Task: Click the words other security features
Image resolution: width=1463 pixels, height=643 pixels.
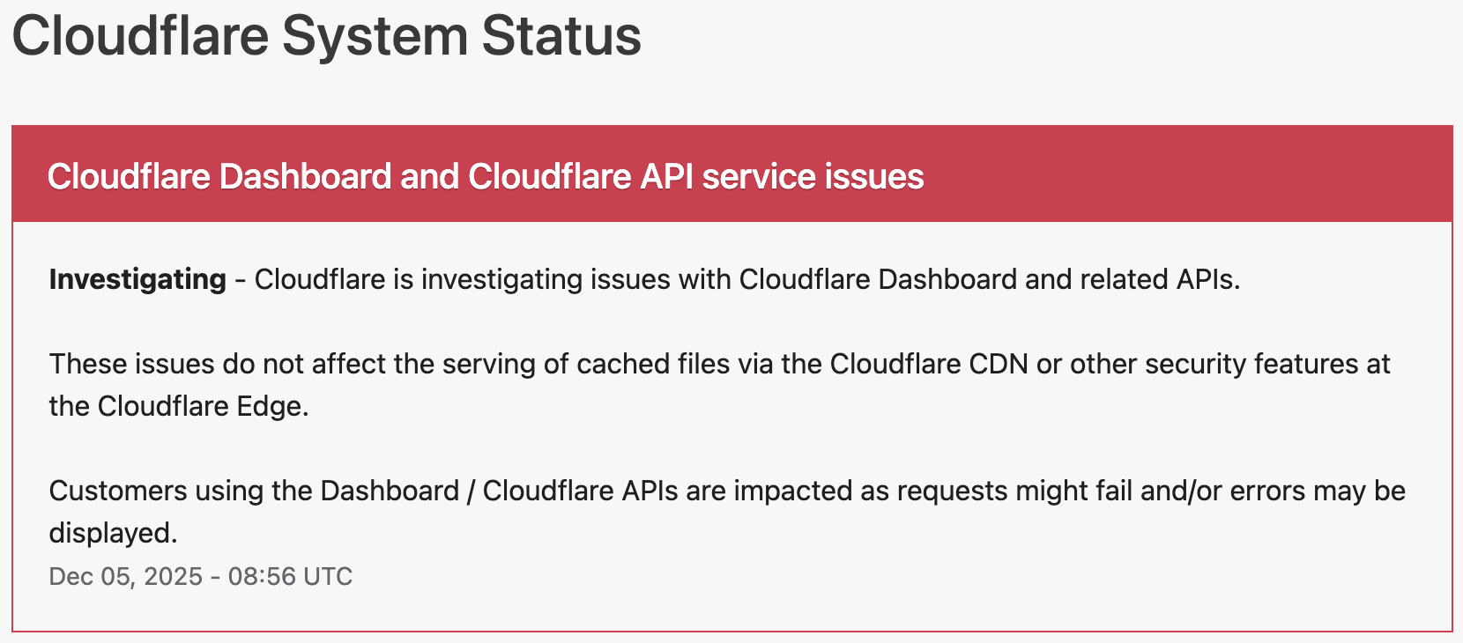Action: point(1214,364)
